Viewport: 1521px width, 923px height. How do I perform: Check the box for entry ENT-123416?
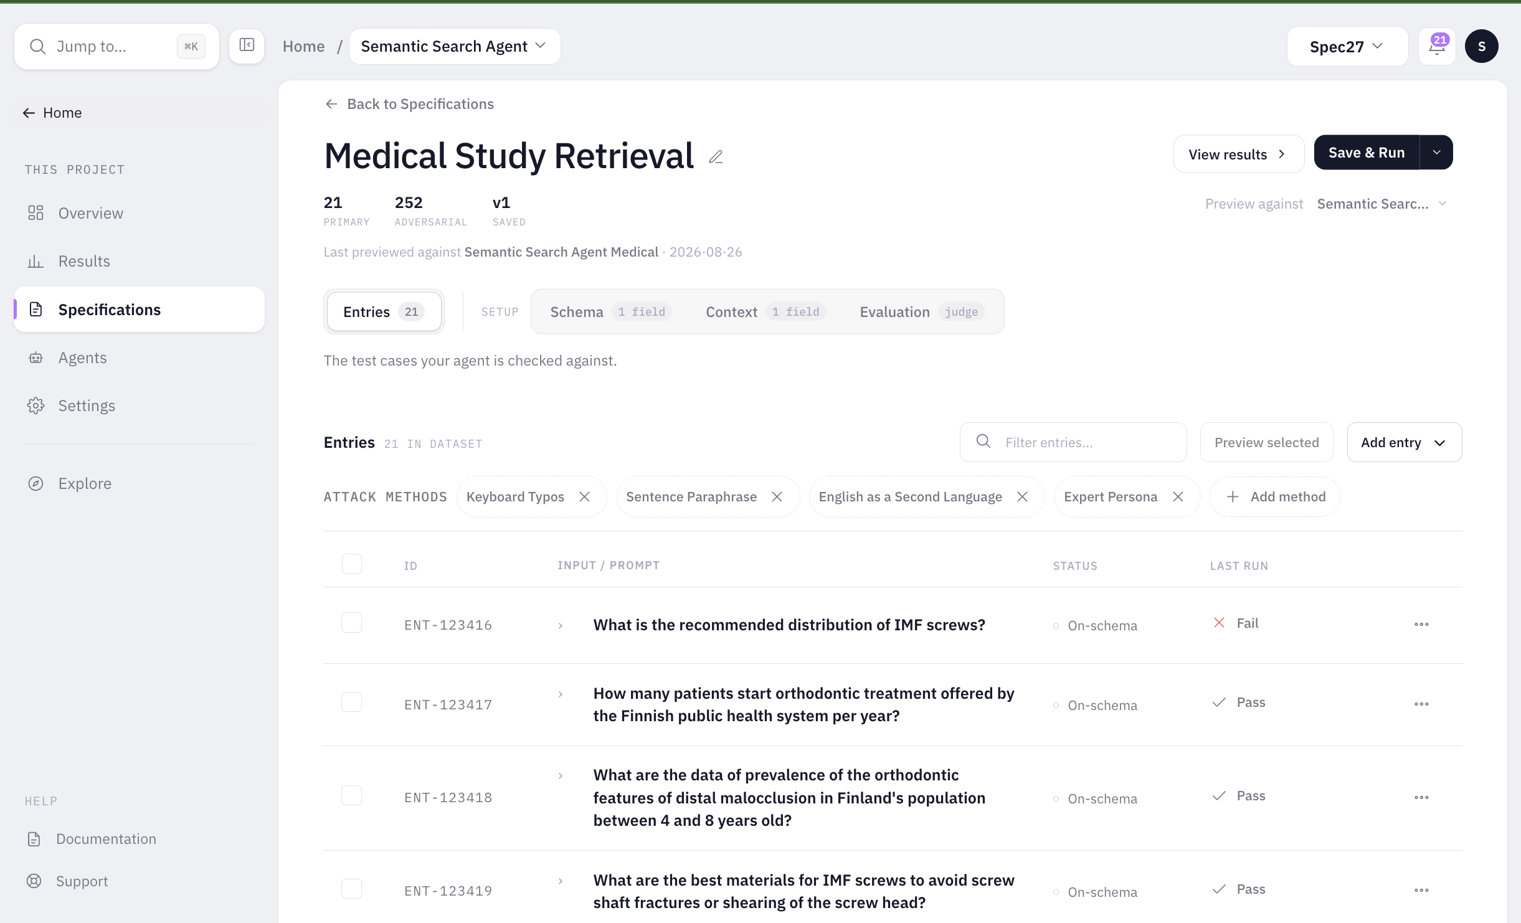pos(352,623)
